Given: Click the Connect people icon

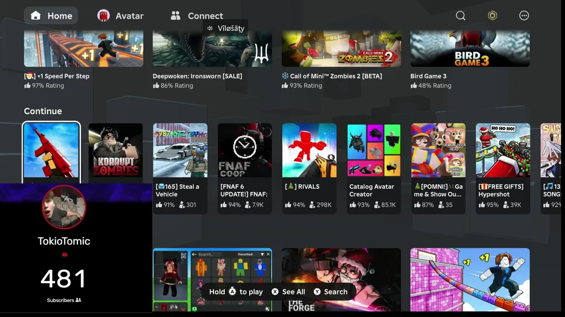Looking at the screenshot, I should (176, 16).
